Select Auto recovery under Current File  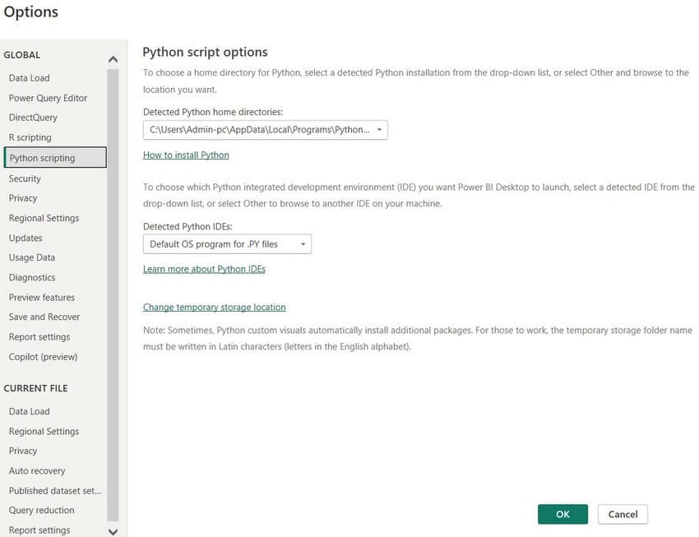37,471
